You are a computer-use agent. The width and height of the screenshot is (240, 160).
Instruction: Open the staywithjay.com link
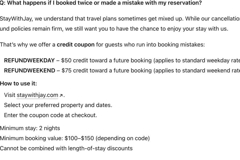click(x=37, y=95)
